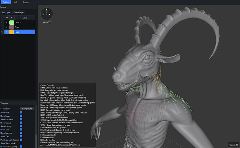The width and height of the screenshot is (240, 148).
Task: Click 'ALT + LMB/MMB/RMB: Camera orbit/pan/zoom' line
Action: [60, 145]
